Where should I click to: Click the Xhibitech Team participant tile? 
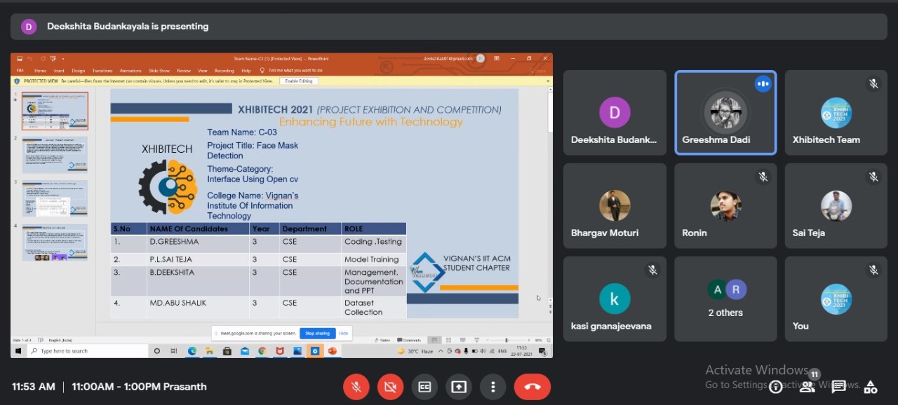tap(836, 112)
